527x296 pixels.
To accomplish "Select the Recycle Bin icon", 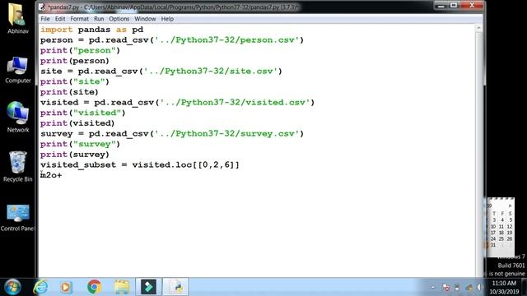I will tap(18, 166).
